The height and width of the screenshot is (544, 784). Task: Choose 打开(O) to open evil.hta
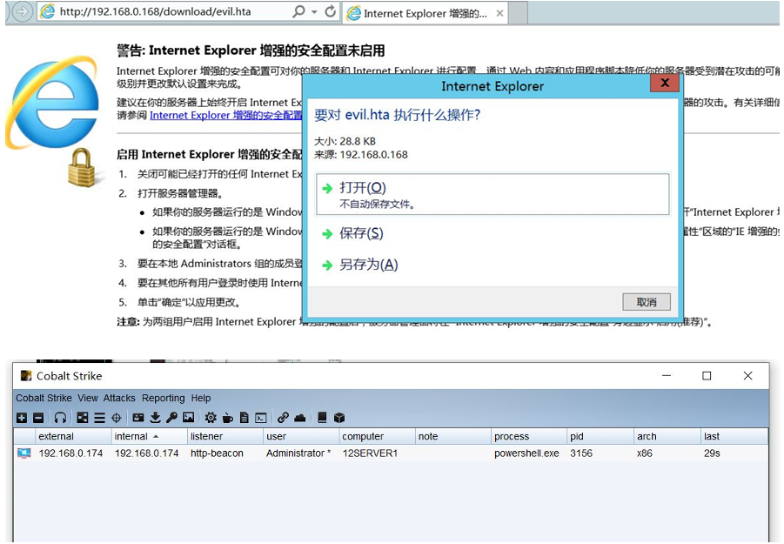[493, 194]
